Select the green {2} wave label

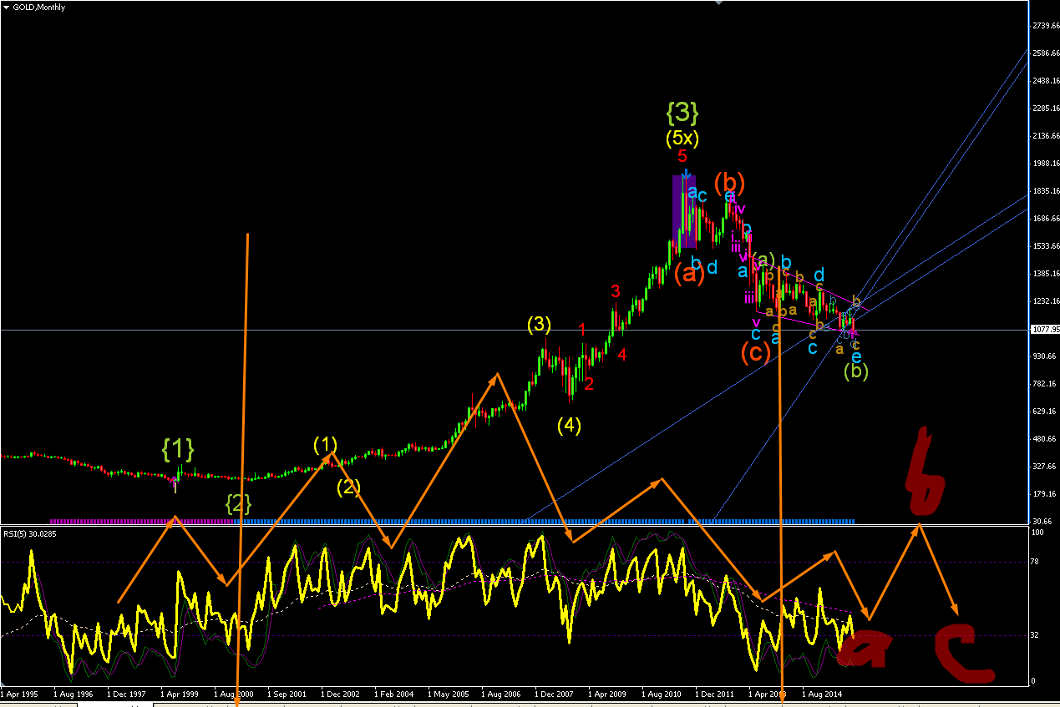click(239, 503)
